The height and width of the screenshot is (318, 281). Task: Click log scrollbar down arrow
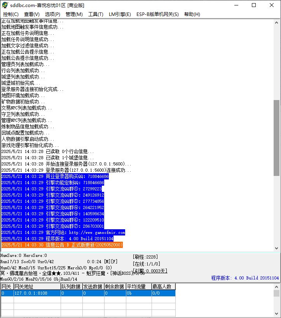[x=276, y=248]
